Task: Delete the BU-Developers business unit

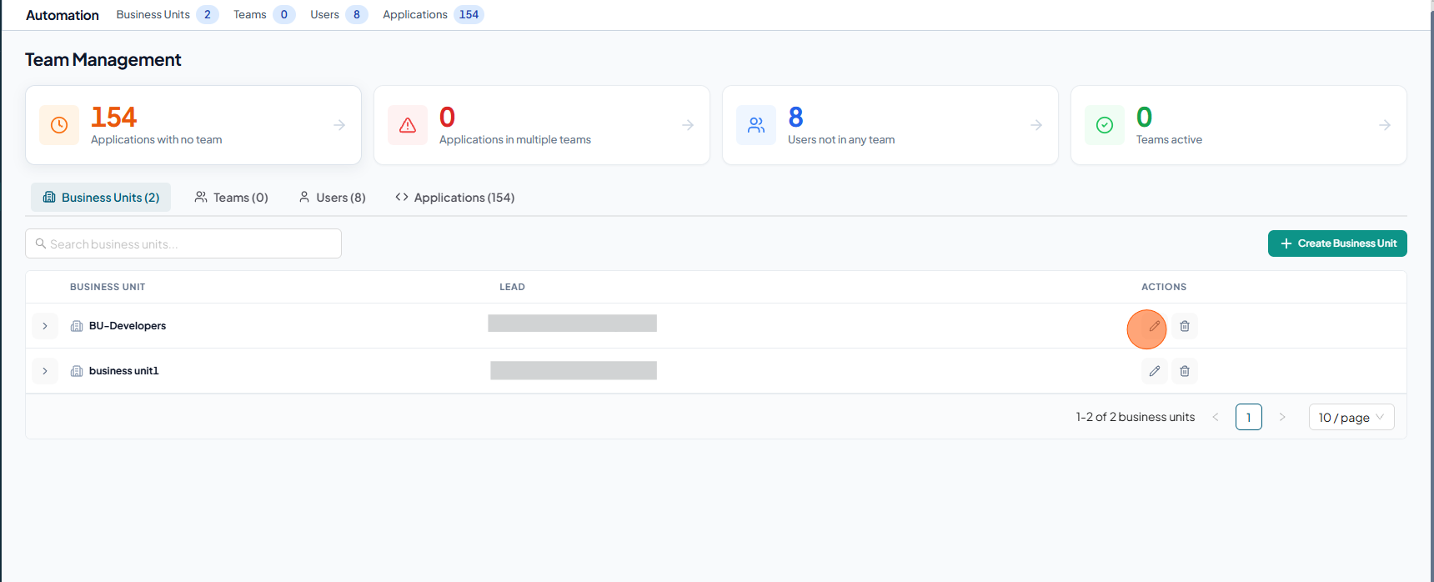Action: coord(1185,326)
